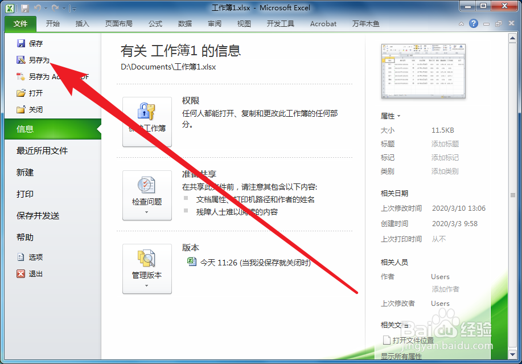
Task: Click the 打开文件位置 link
Action: [x=412, y=339]
